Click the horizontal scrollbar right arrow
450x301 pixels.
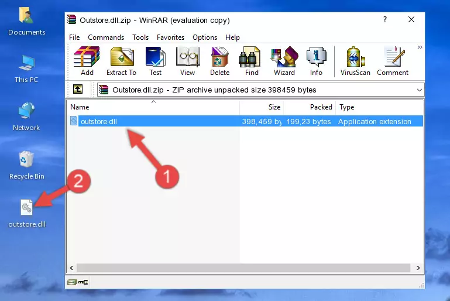pyautogui.click(x=418, y=268)
